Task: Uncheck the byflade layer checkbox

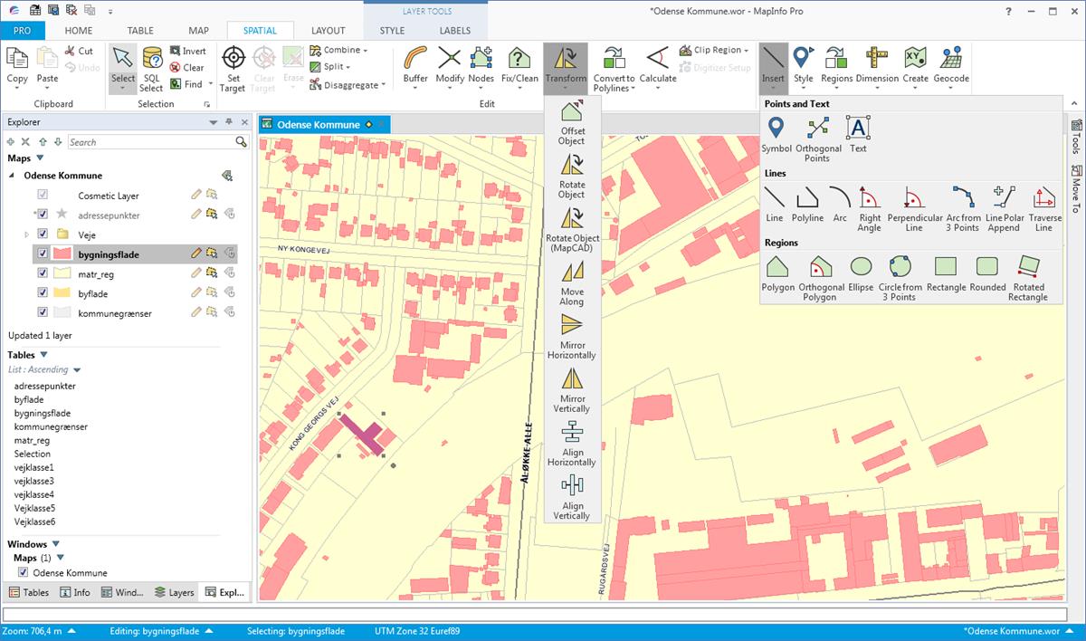Action: (42, 292)
